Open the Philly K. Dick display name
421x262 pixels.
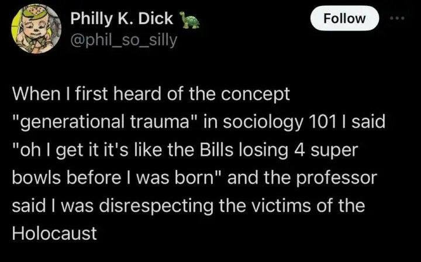[122, 19]
